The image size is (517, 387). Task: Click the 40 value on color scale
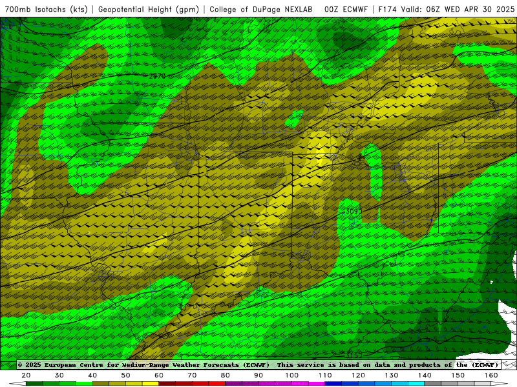(92, 375)
